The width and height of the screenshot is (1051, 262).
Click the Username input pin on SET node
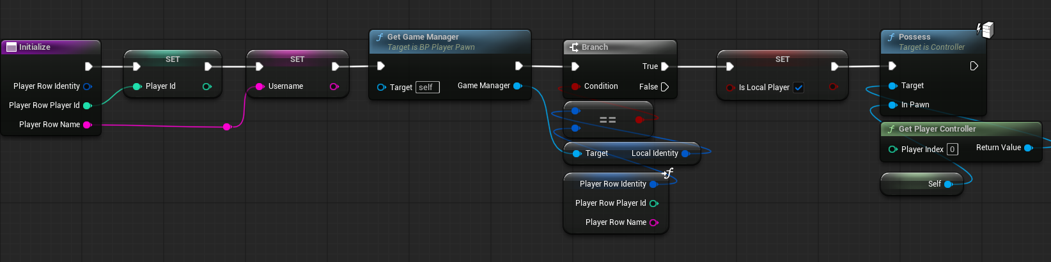click(260, 86)
